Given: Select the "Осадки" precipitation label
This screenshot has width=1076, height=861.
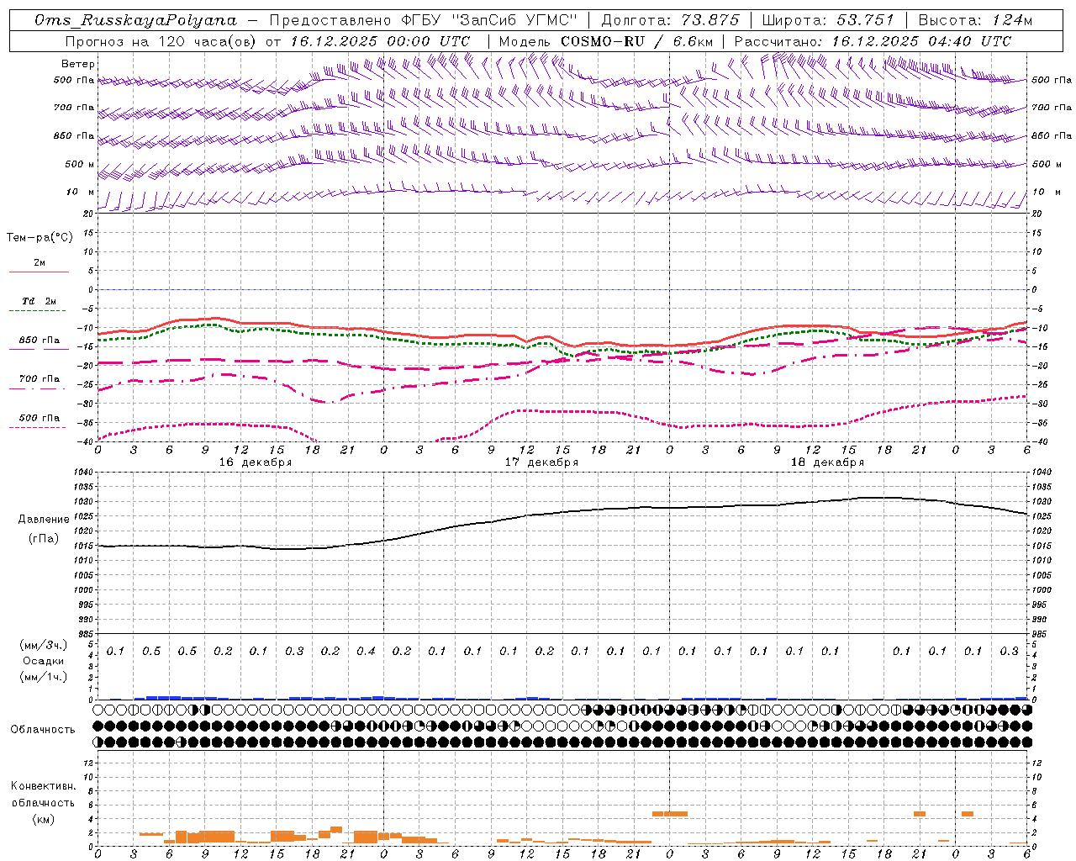Looking at the screenshot, I should [45, 661].
